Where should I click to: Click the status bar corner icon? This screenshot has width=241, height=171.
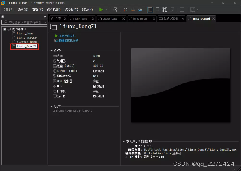[x=234, y=169]
